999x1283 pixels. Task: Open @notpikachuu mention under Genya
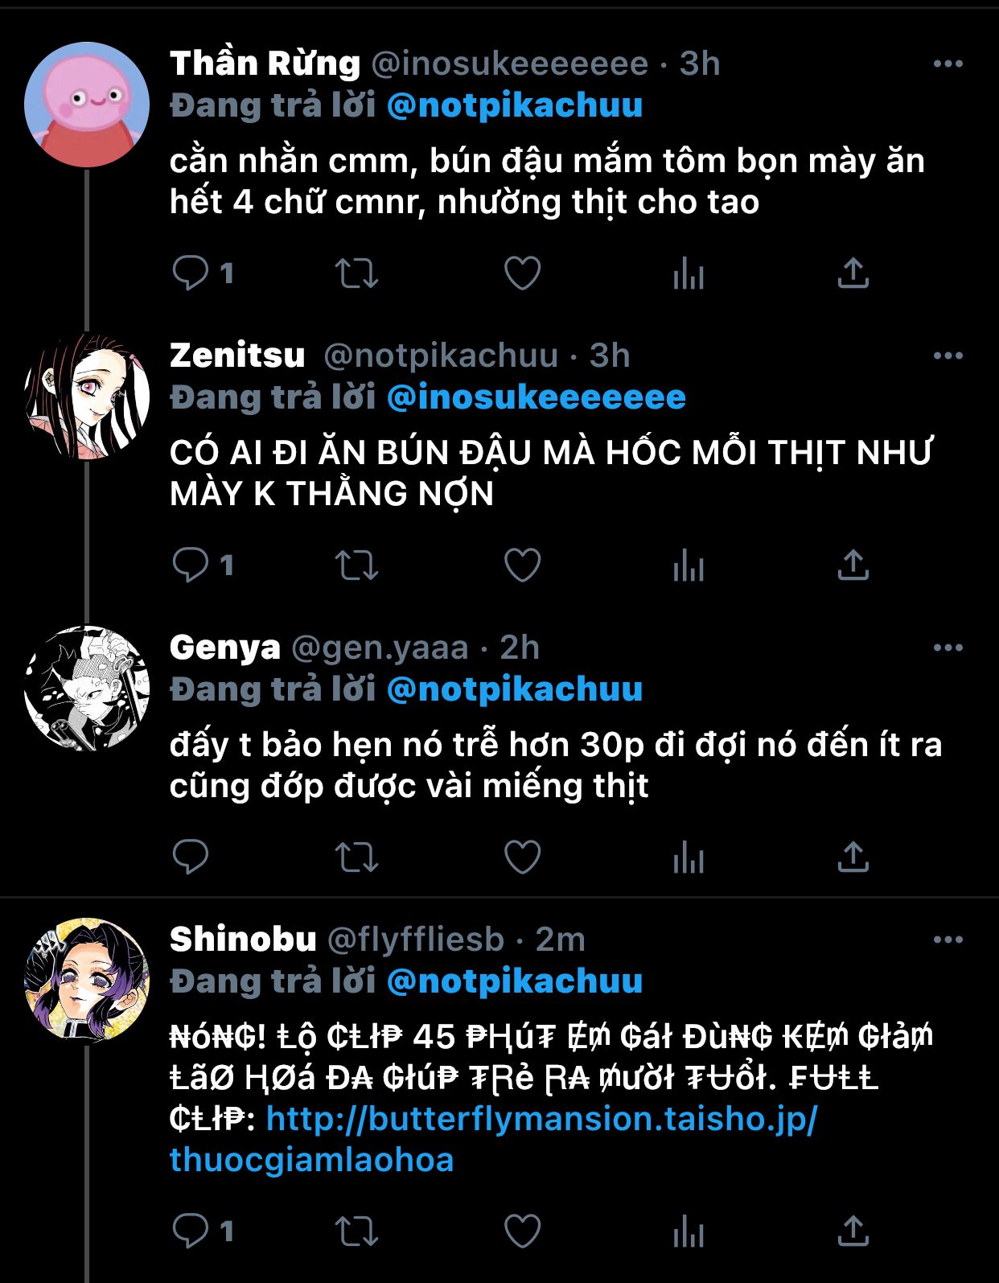(515, 689)
